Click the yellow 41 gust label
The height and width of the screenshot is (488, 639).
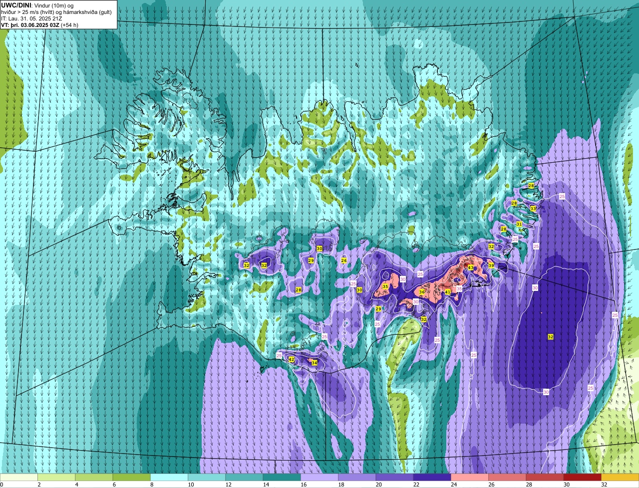pyautogui.click(x=448, y=292)
